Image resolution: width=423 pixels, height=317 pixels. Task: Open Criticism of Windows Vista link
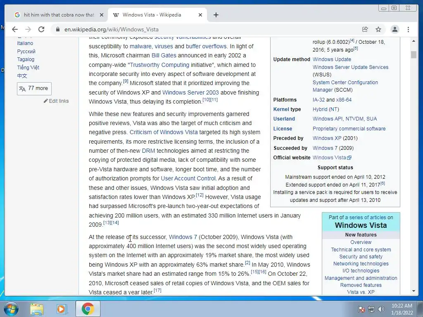coord(164,132)
